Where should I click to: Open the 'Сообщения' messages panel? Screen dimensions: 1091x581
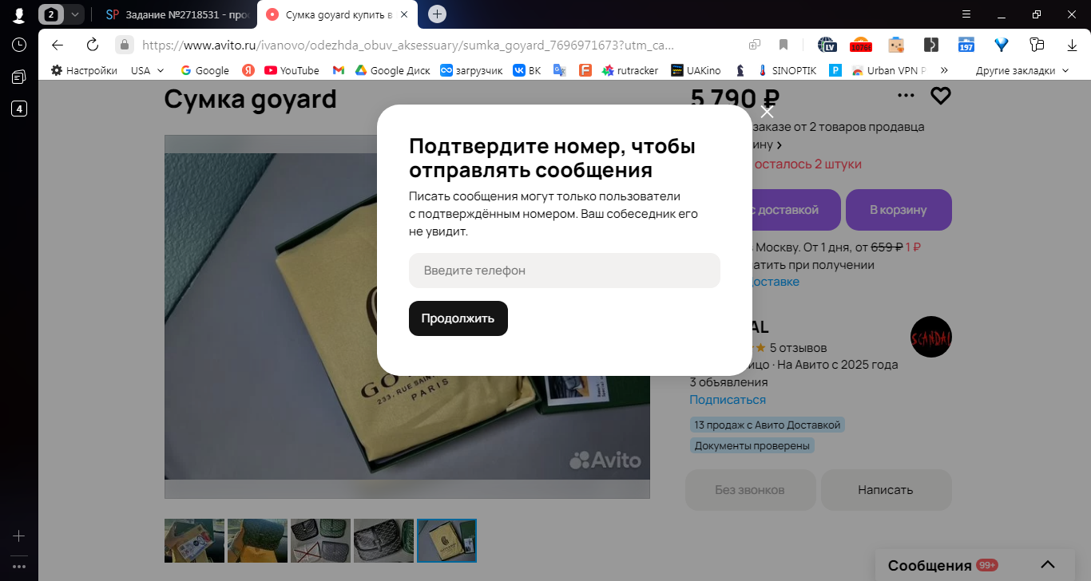click(930, 566)
